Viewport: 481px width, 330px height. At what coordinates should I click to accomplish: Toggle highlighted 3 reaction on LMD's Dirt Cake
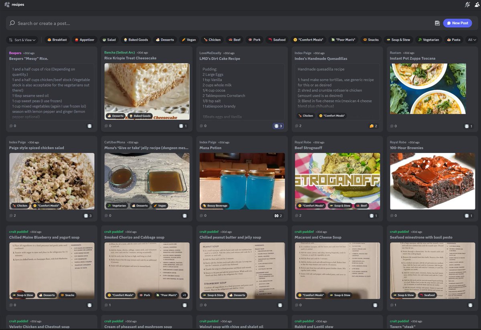pos(278,126)
